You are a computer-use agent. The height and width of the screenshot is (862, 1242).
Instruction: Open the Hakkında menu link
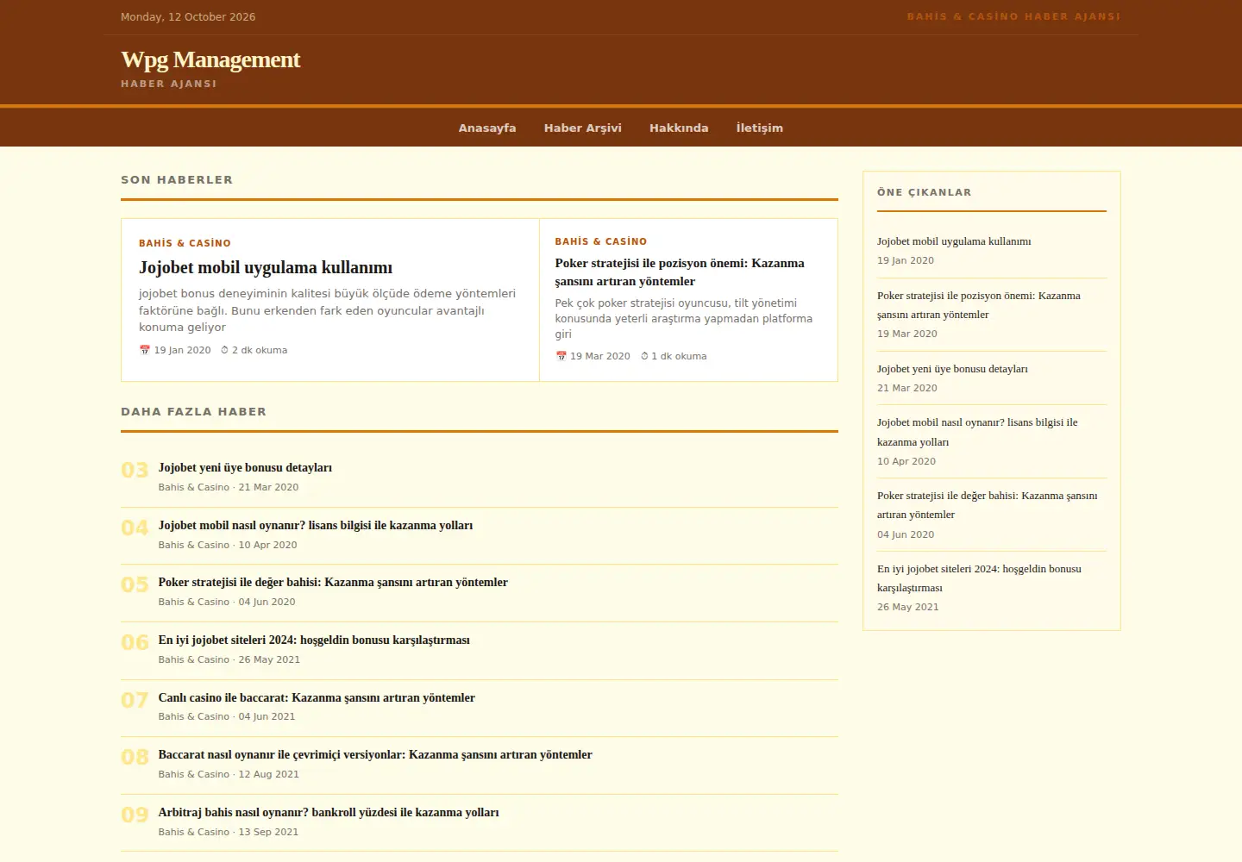tap(679, 128)
